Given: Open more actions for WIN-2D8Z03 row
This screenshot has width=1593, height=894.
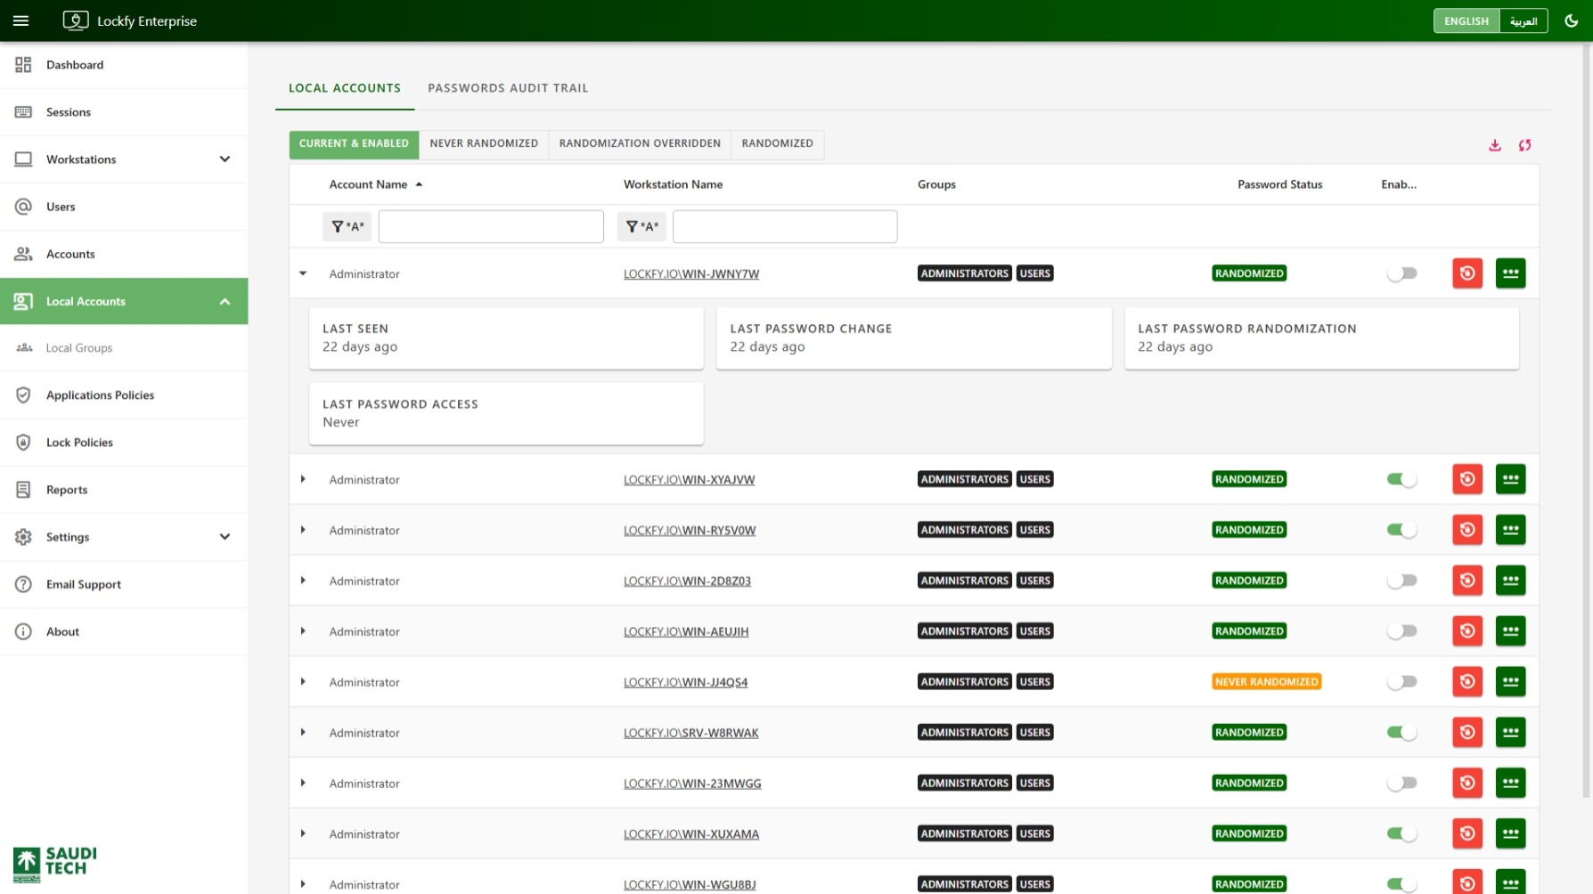Looking at the screenshot, I should 1511,581.
